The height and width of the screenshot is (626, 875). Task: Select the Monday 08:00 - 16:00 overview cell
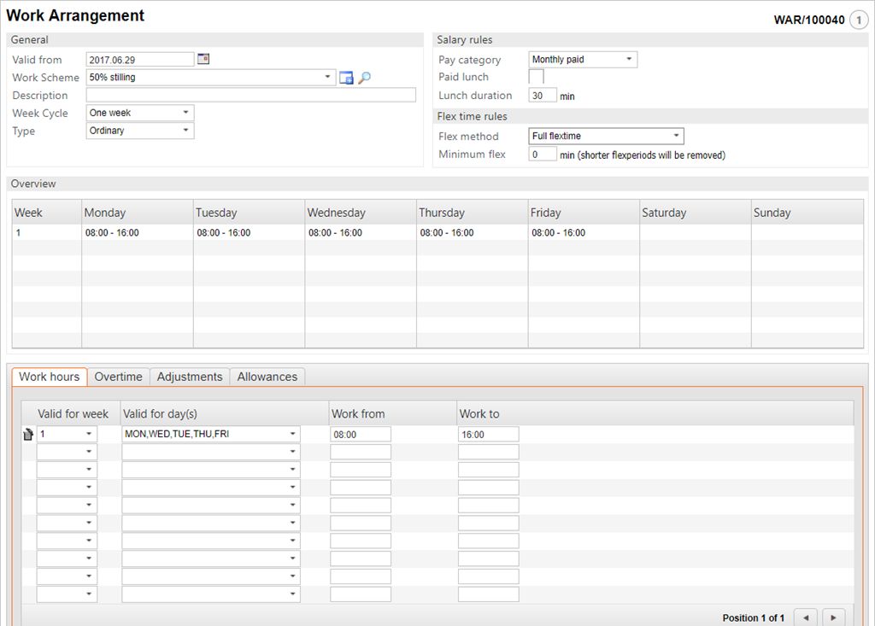112,232
